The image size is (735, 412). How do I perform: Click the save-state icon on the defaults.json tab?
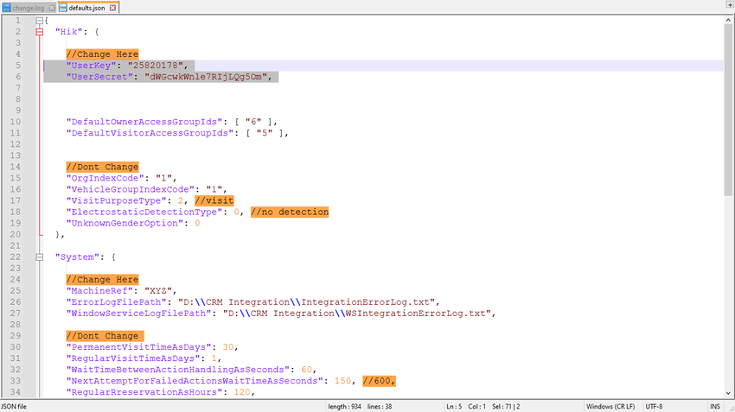[63, 7]
